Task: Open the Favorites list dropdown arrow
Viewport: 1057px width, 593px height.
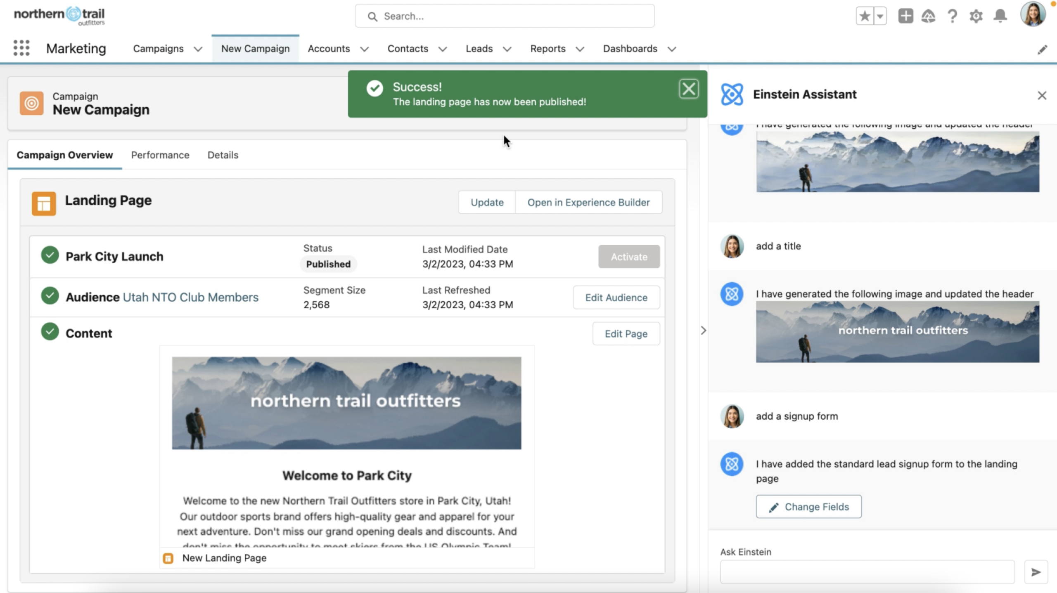Action: click(880, 17)
